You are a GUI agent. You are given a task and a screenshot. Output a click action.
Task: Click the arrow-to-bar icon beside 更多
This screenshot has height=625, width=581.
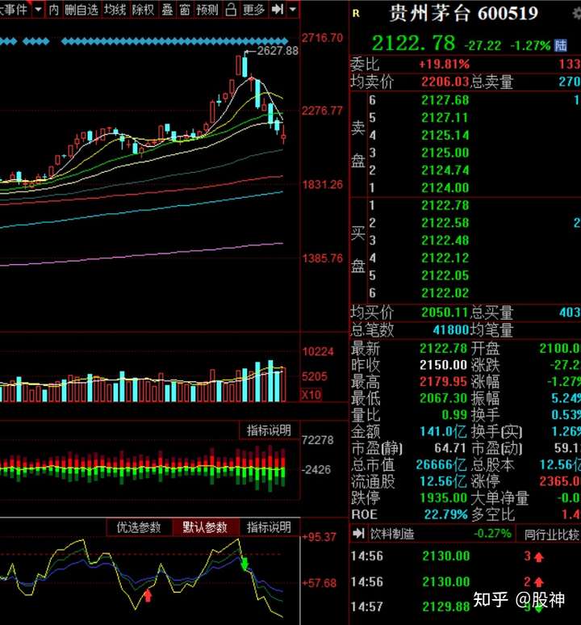278,9
